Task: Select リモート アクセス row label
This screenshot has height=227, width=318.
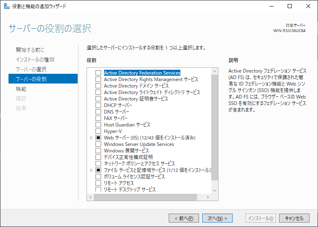Action: [x=119, y=183]
